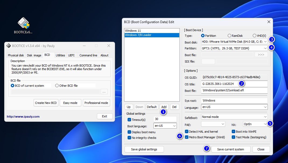Minimize the BOOTICE window
Image resolution: width=288 pixels, height=163 pixels.
[84, 46]
